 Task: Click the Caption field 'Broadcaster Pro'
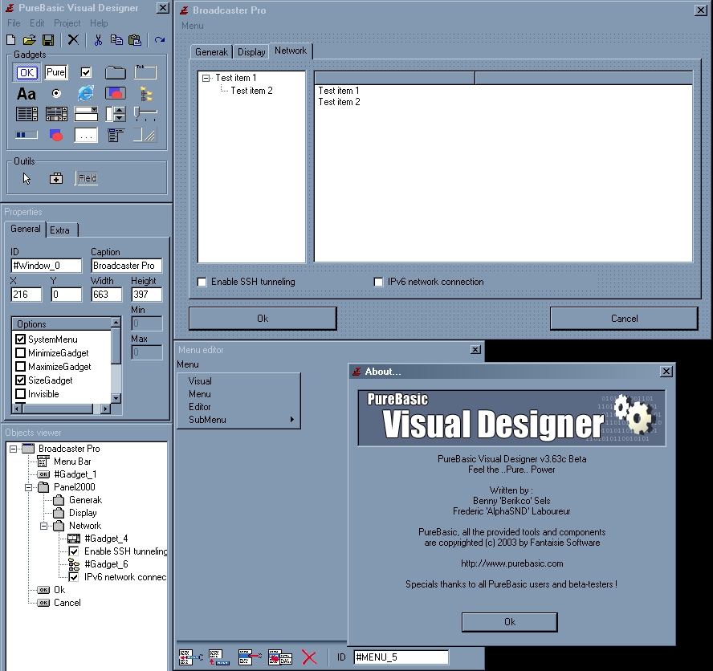coord(127,266)
